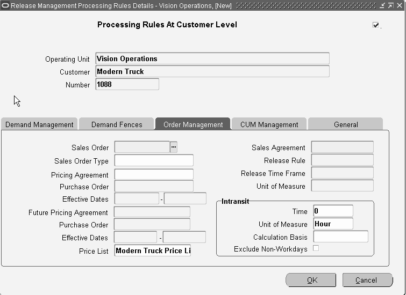Click the Pricing Agreement Effective Dates start field
Image resolution: width=406 pixels, height=295 pixels.
pos(137,198)
